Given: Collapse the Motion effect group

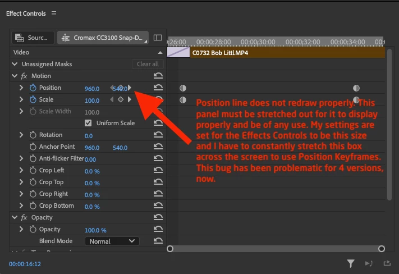Looking at the screenshot, I should click(x=15, y=76).
